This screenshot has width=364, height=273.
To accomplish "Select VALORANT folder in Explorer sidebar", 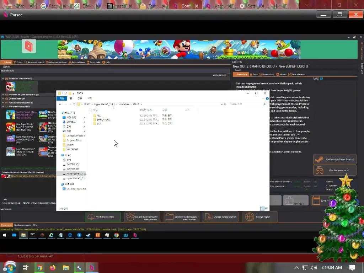I will pyautogui.click(x=72, y=149).
